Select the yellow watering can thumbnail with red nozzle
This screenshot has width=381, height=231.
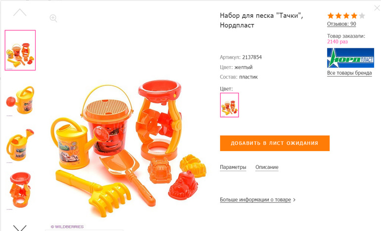click(20, 100)
